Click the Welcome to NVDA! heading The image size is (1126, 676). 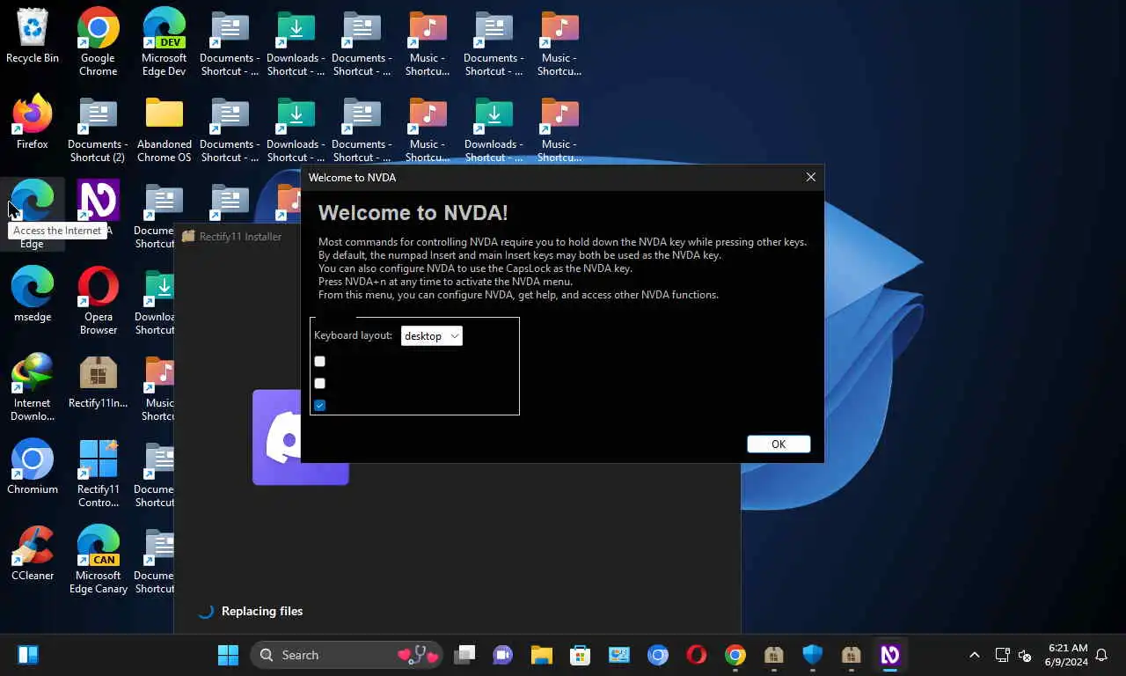point(413,212)
